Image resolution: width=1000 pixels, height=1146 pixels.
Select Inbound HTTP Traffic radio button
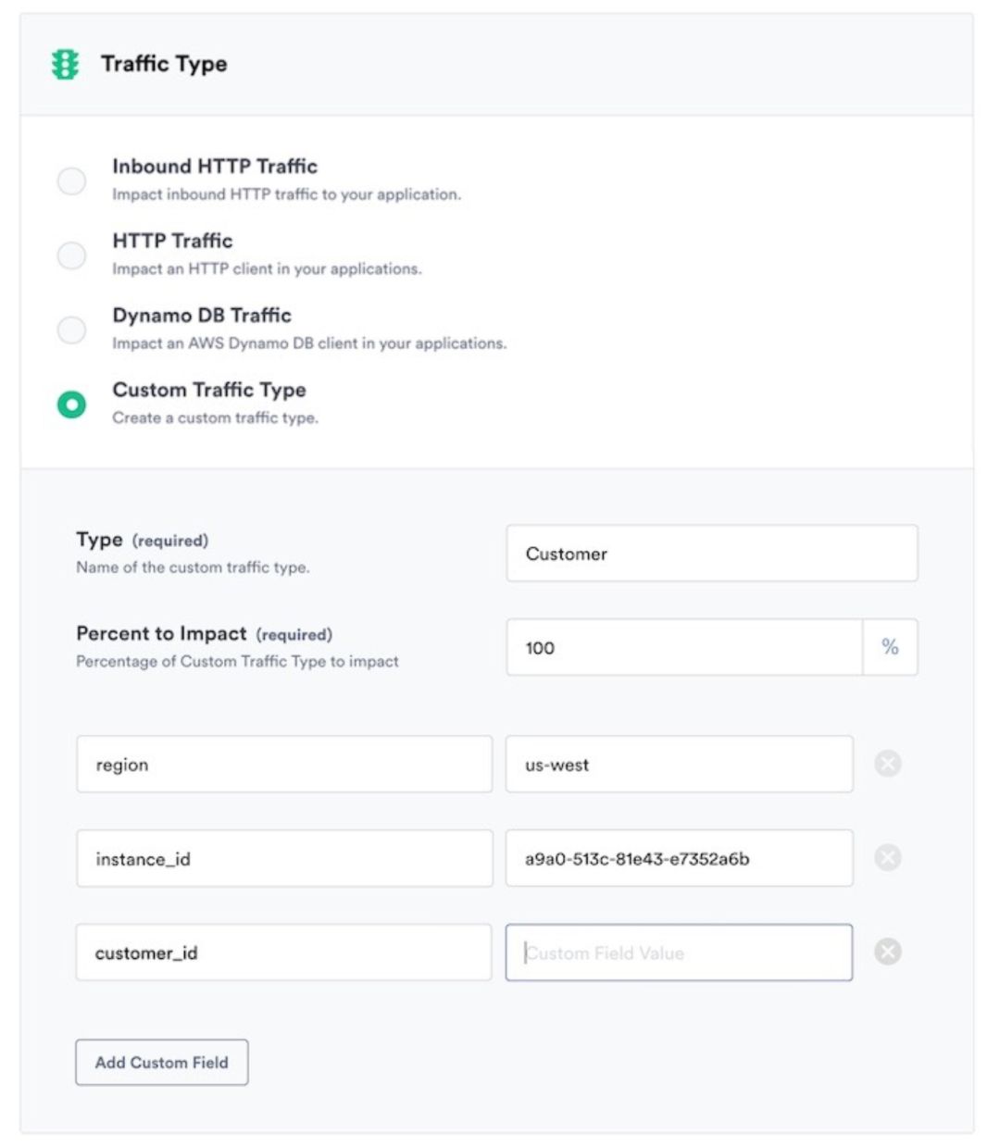(x=71, y=181)
